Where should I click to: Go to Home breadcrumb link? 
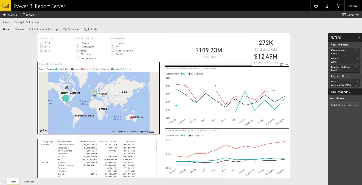tap(7, 22)
